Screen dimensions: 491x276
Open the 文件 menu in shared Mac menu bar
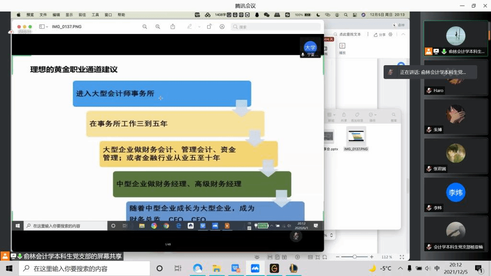coord(43,15)
